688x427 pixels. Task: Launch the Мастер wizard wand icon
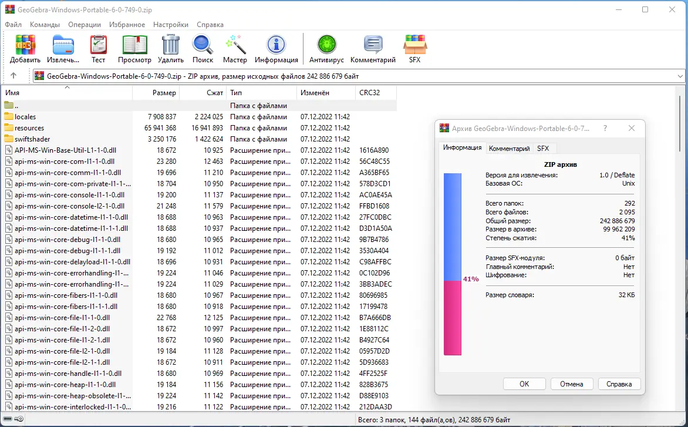(235, 45)
